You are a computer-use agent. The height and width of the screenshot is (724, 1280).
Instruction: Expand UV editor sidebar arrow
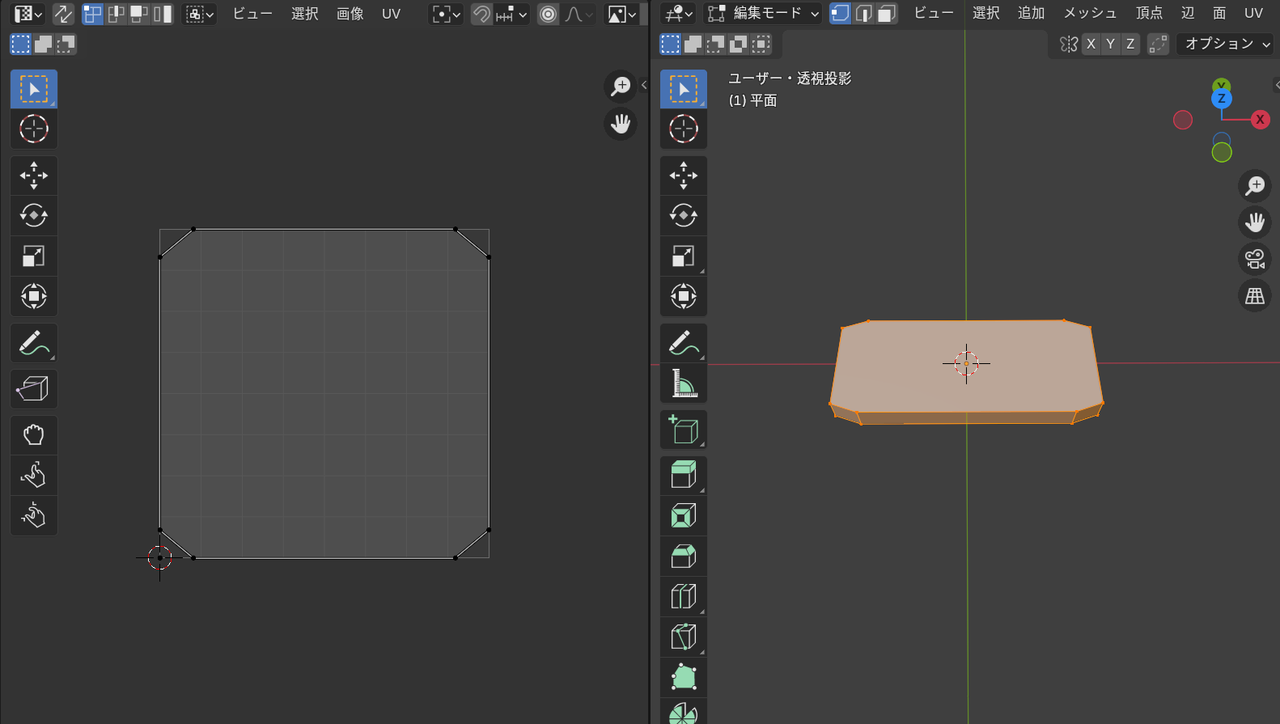click(644, 84)
